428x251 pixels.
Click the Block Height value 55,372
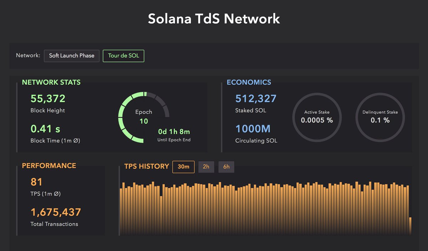48,98
